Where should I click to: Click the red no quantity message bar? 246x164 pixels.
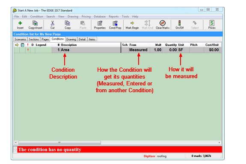[x=120, y=149]
